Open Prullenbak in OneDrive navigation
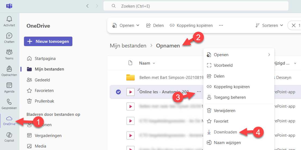Image resolution: width=301 pixels, height=150 pixels. pyautogui.click(x=40, y=101)
